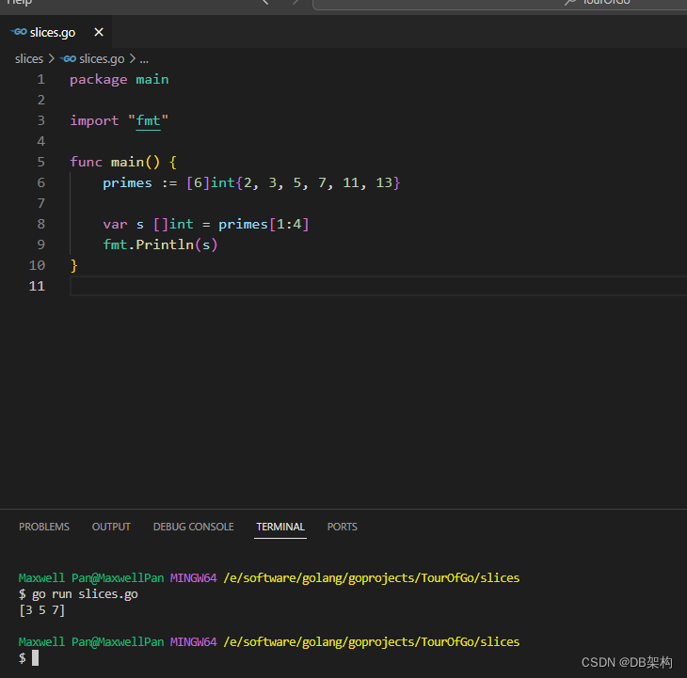Viewport: 687px width, 678px height.
Task: Expand the breadcrumb ellipsis symbol list
Action: pyautogui.click(x=144, y=59)
